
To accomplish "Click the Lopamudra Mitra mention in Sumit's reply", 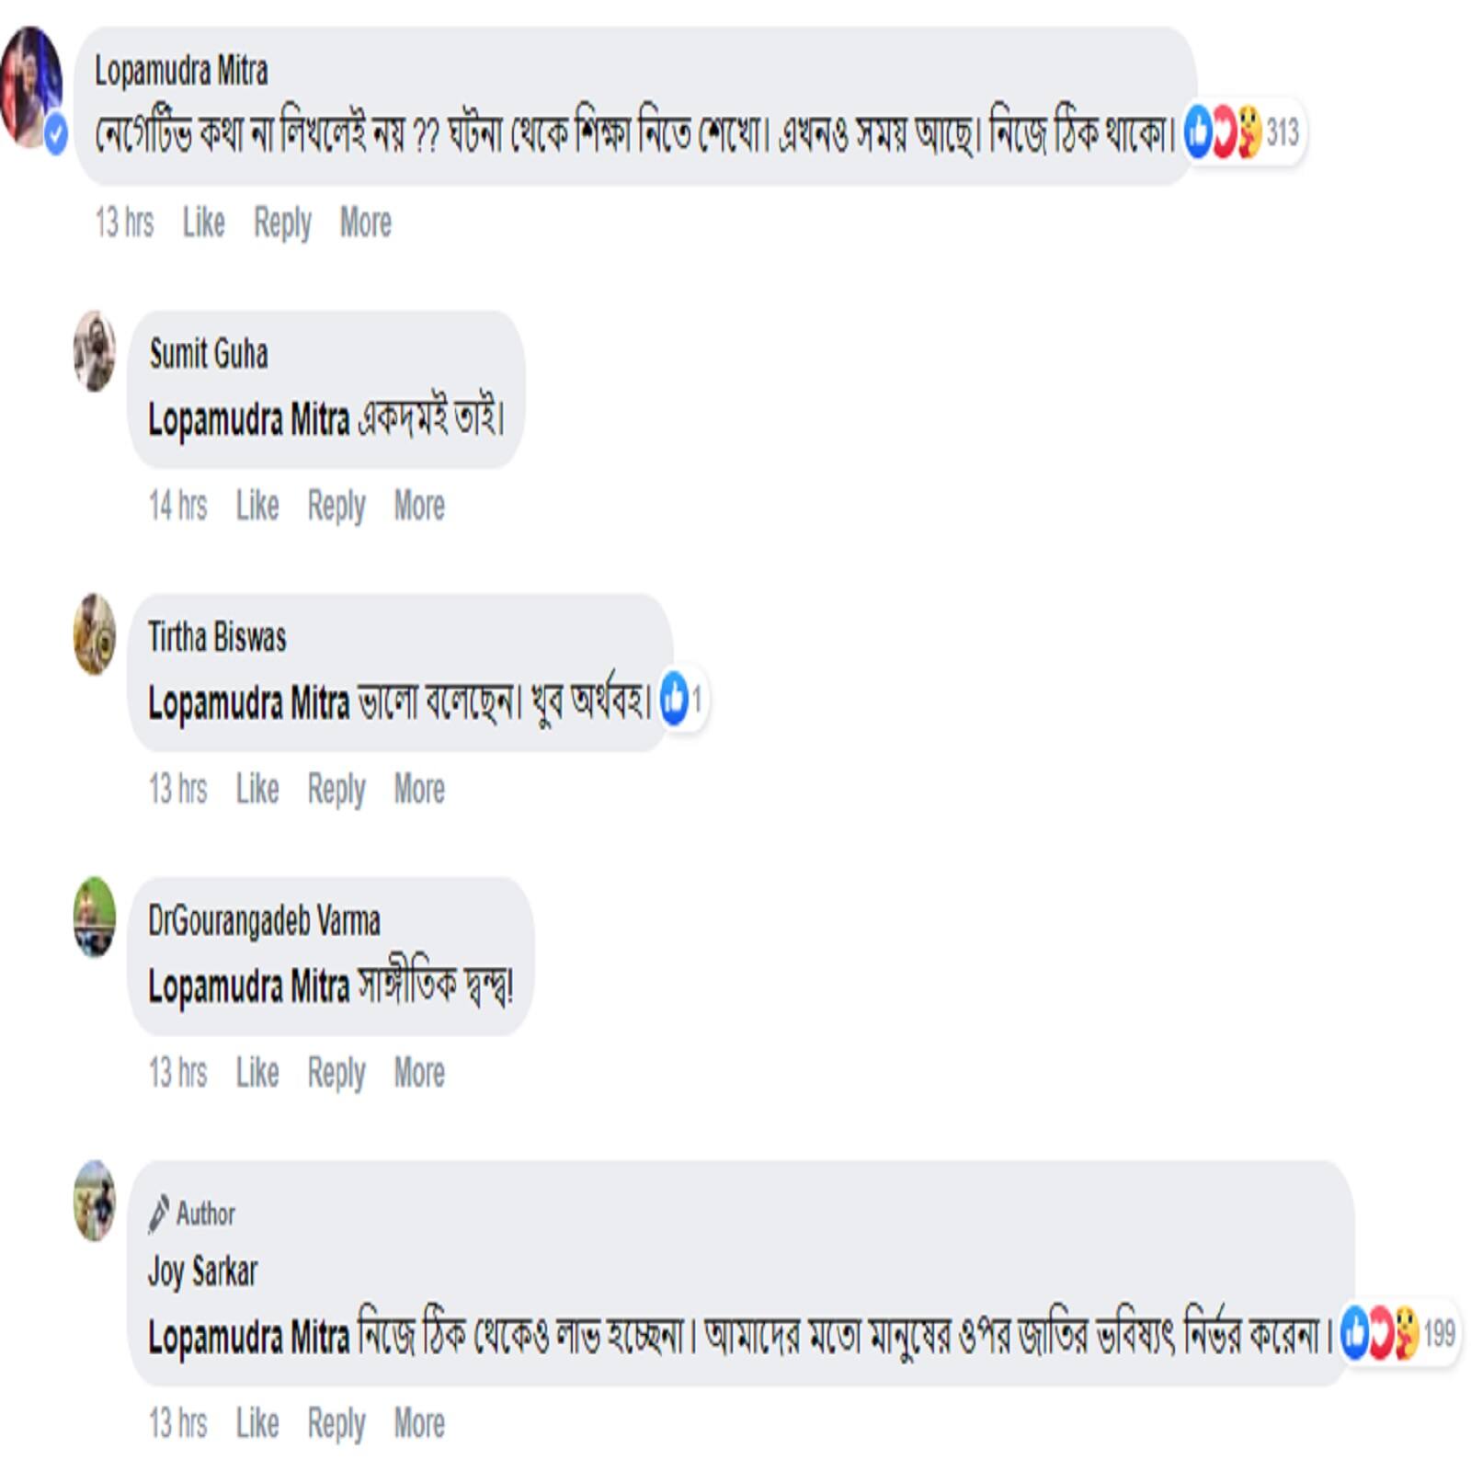I will 249,419.
